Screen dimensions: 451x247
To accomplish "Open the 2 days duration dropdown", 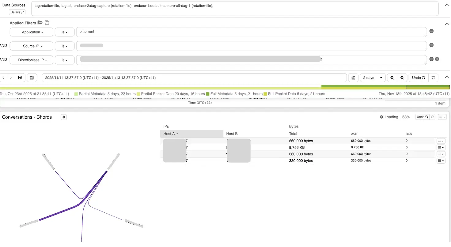I will (373, 78).
